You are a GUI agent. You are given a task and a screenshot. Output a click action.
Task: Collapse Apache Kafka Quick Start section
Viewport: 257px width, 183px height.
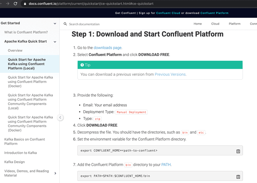(x=55, y=42)
